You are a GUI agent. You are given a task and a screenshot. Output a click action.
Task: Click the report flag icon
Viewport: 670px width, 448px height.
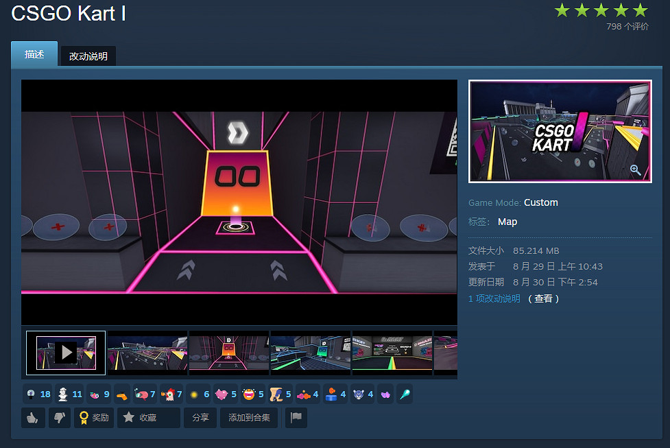pos(296,417)
